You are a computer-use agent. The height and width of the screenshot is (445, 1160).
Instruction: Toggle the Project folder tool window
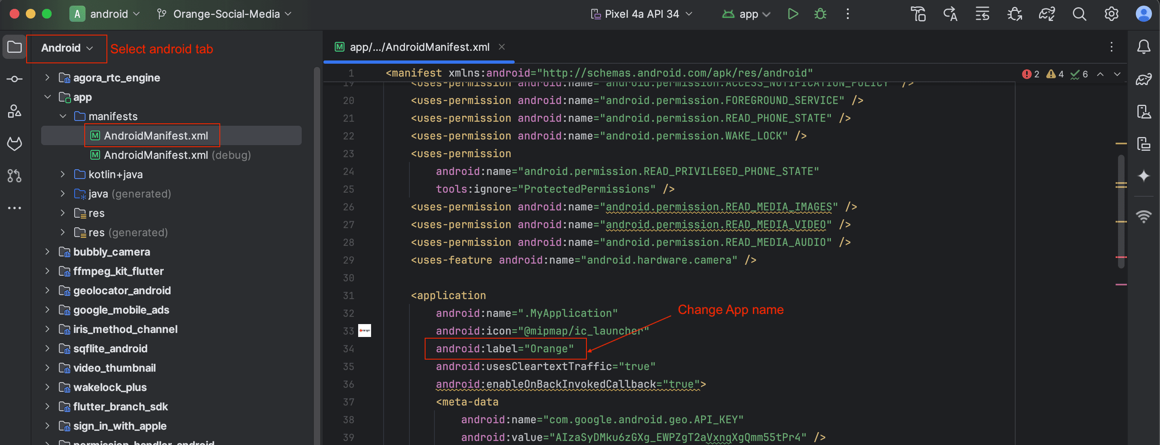(x=15, y=47)
